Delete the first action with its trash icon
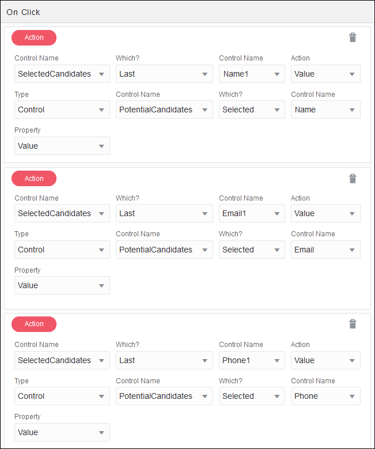Image resolution: width=375 pixels, height=449 pixels. [x=353, y=37]
